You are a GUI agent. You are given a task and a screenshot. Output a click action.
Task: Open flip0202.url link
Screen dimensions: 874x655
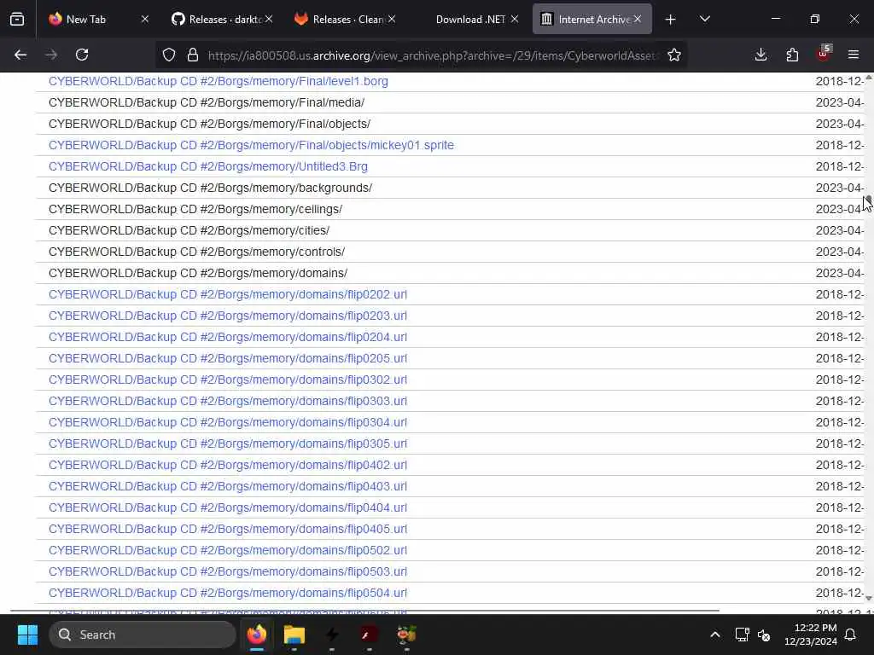(x=227, y=294)
